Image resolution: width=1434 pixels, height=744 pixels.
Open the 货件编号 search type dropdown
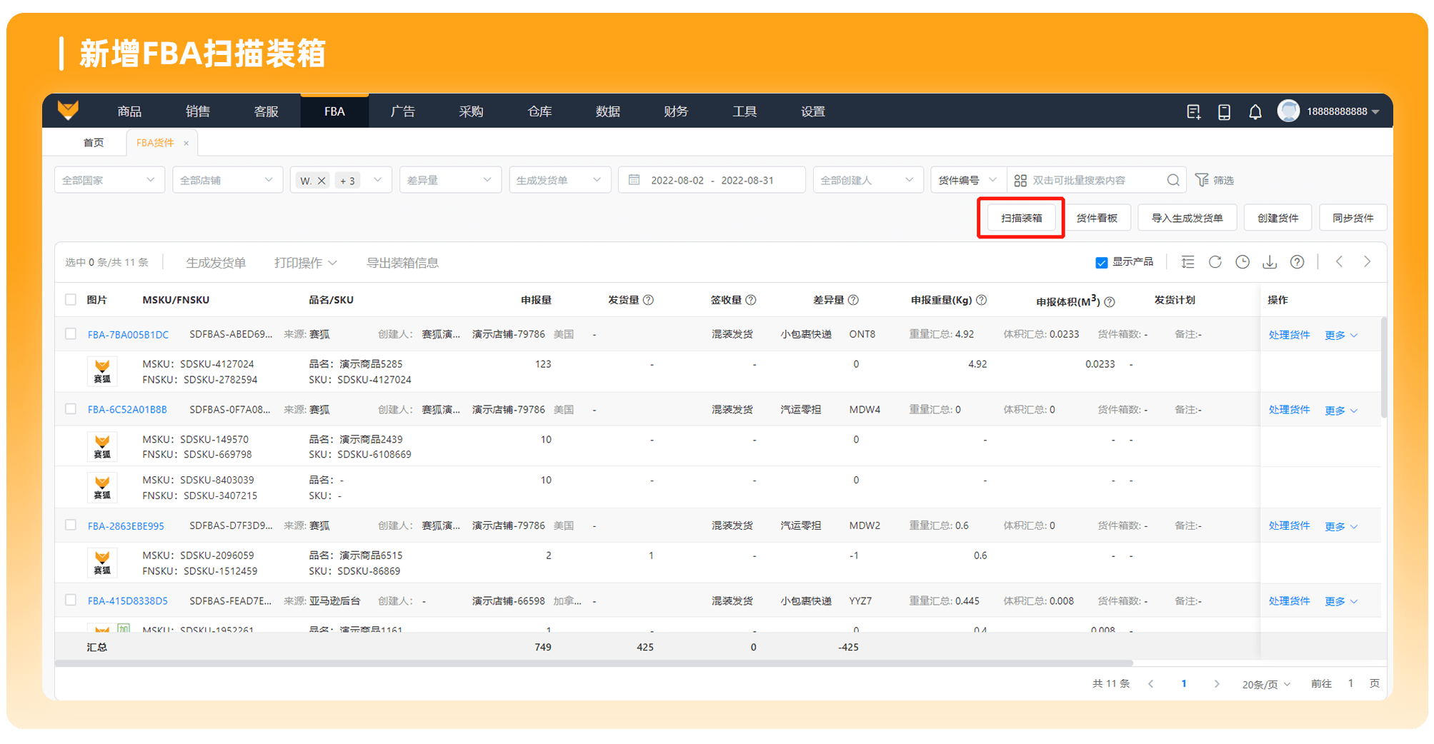(968, 180)
